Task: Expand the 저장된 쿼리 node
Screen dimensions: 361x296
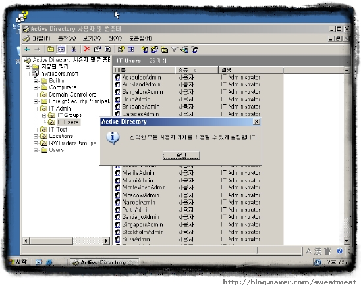Action: pyautogui.click(x=28, y=67)
